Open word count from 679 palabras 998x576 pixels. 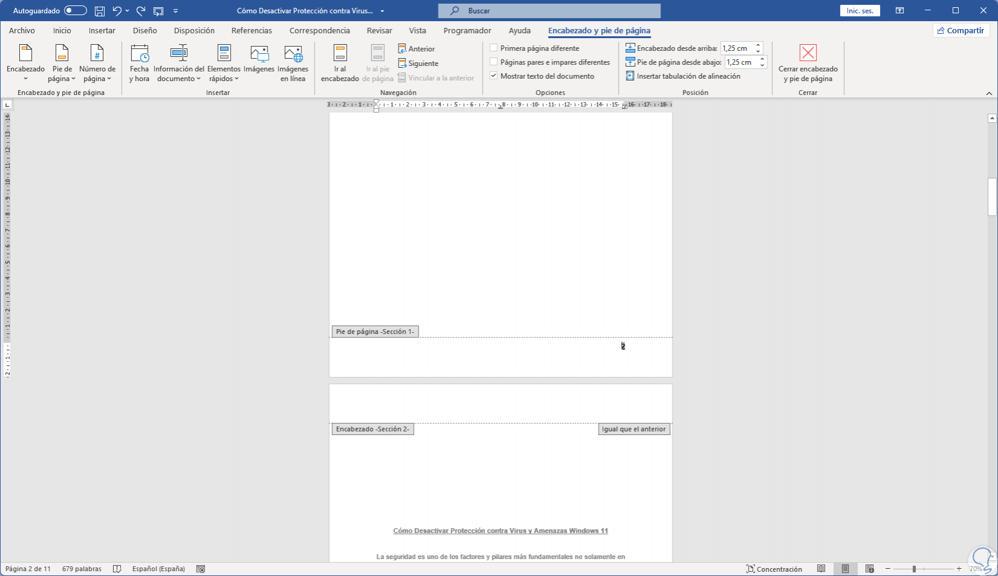pos(82,569)
